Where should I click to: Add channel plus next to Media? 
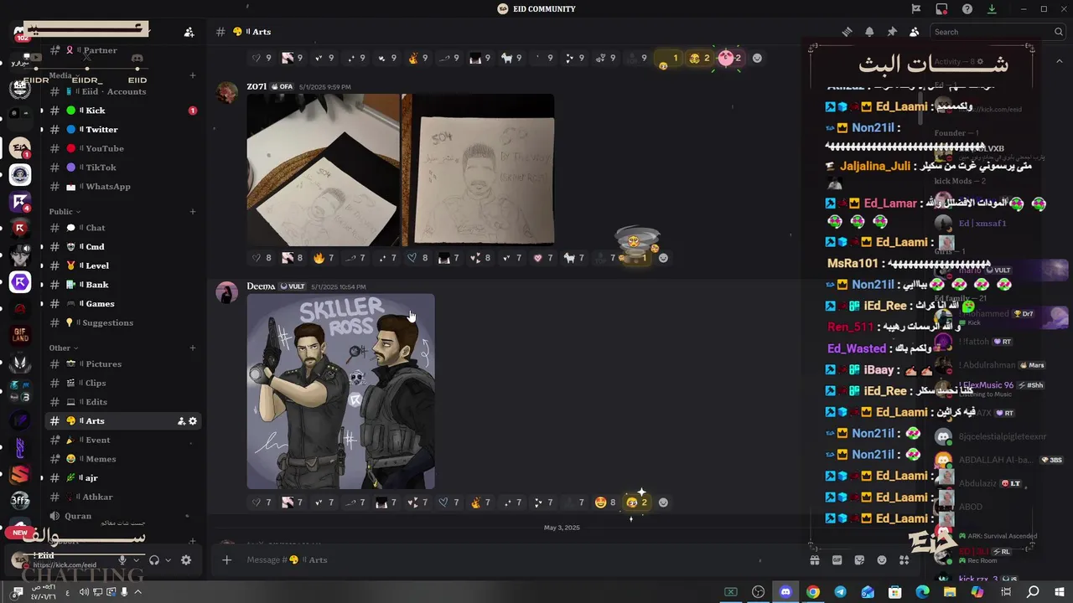coord(193,75)
